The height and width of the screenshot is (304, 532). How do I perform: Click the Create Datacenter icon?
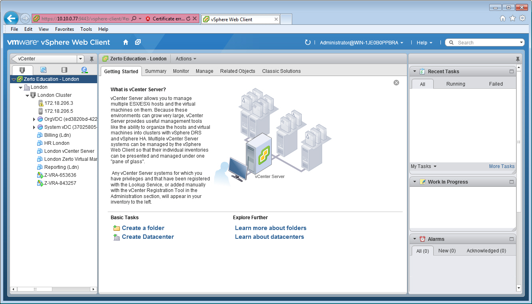point(117,237)
